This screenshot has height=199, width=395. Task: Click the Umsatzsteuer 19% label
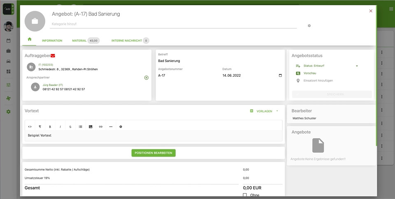click(x=37, y=178)
